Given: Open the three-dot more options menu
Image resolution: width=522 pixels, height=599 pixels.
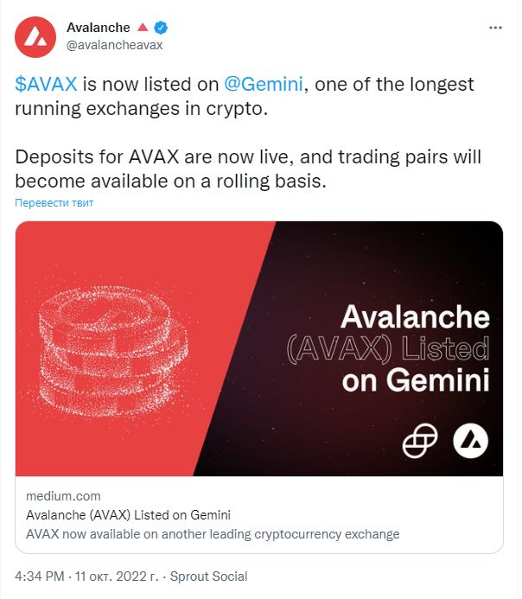Looking at the screenshot, I should (495, 28).
